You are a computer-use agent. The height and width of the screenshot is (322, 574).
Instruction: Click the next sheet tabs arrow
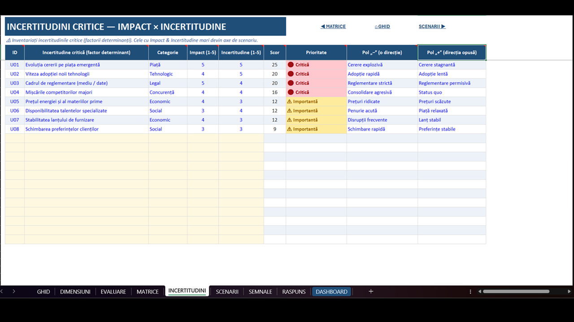click(x=14, y=292)
